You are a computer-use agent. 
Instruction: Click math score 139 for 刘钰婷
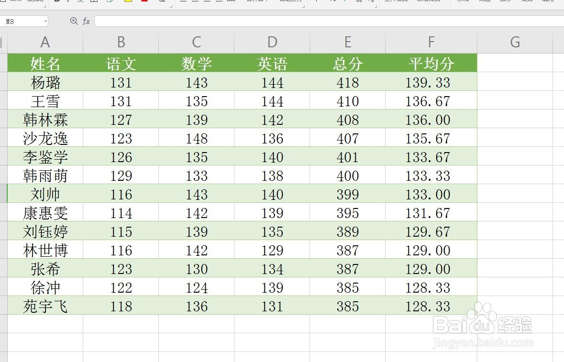click(197, 231)
